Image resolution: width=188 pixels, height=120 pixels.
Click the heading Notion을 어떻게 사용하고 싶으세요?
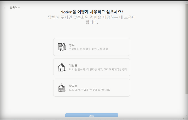[92, 12]
